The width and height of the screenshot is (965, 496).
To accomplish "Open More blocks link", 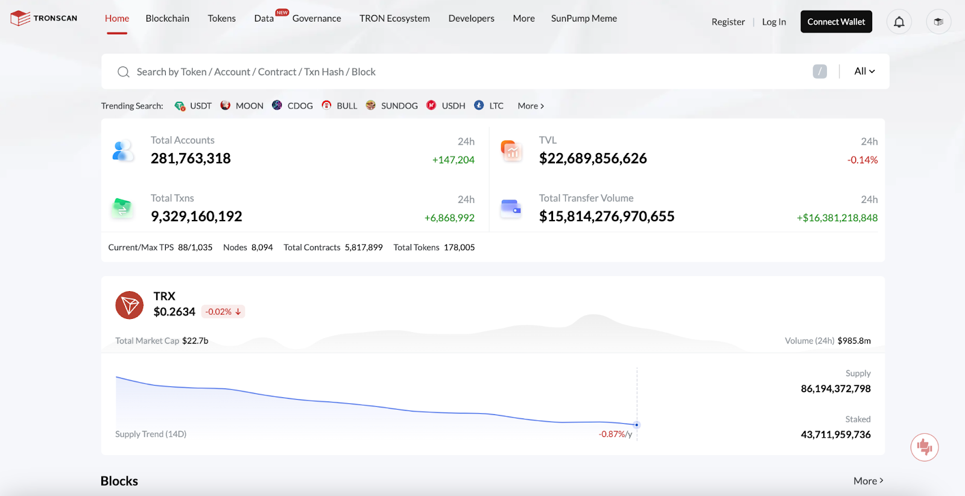I will (x=868, y=481).
